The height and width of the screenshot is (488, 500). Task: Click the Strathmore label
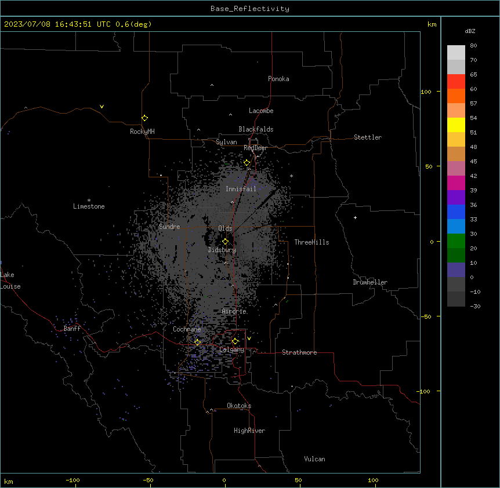coord(299,352)
